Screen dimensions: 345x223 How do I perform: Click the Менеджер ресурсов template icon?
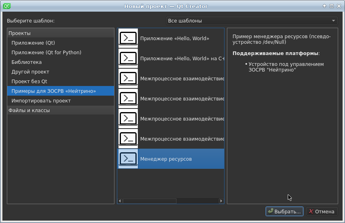point(128,159)
